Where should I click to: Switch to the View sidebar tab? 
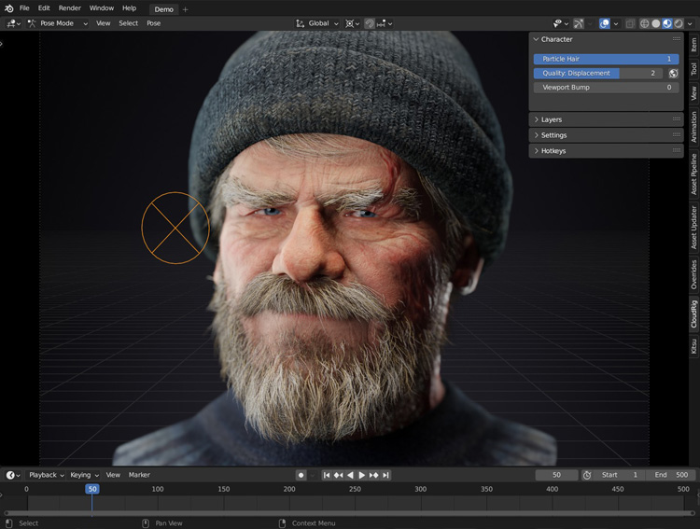(x=693, y=93)
